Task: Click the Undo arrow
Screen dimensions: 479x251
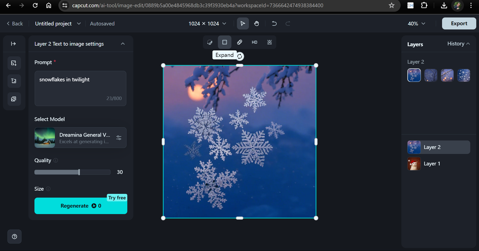Action: click(x=274, y=24)
